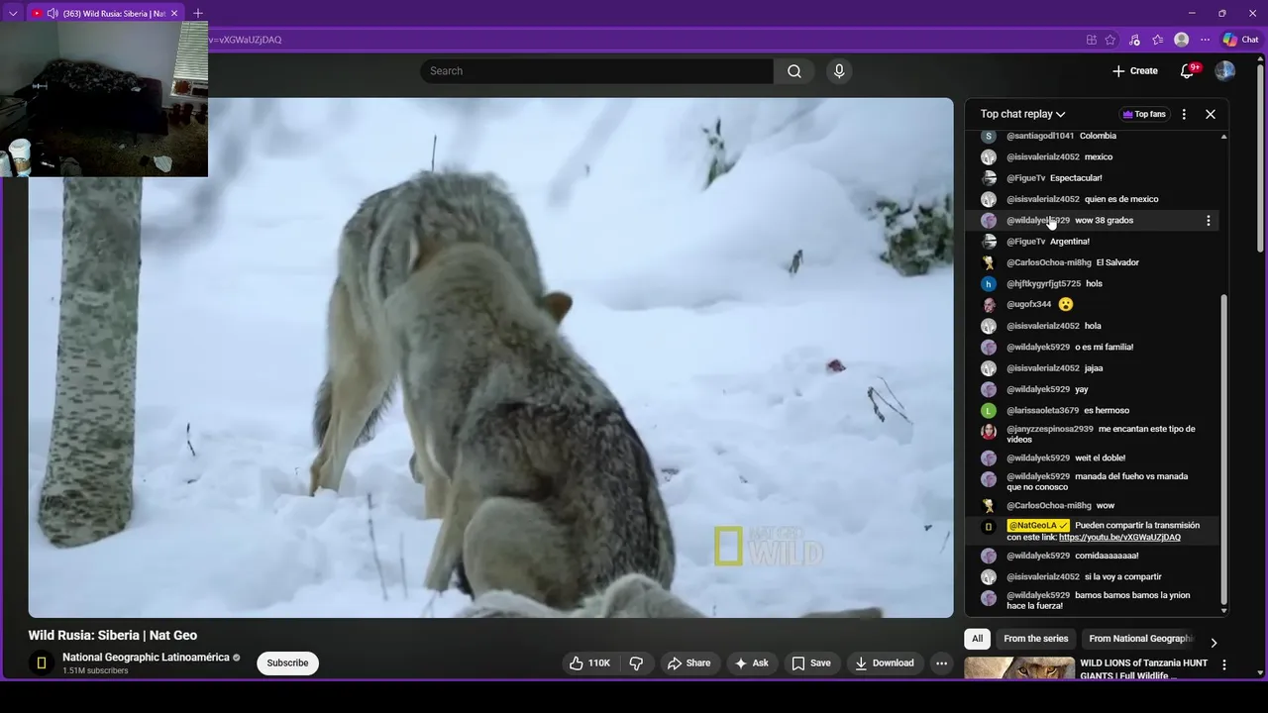Click the '1.51M subscribers' text
1268x713 pixels.
(95, 670)
